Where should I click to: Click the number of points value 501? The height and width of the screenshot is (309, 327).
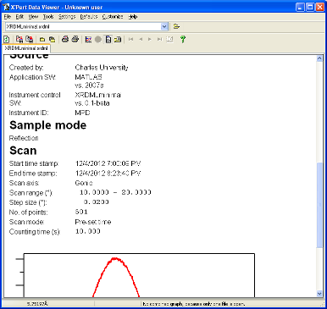[81, 212]
